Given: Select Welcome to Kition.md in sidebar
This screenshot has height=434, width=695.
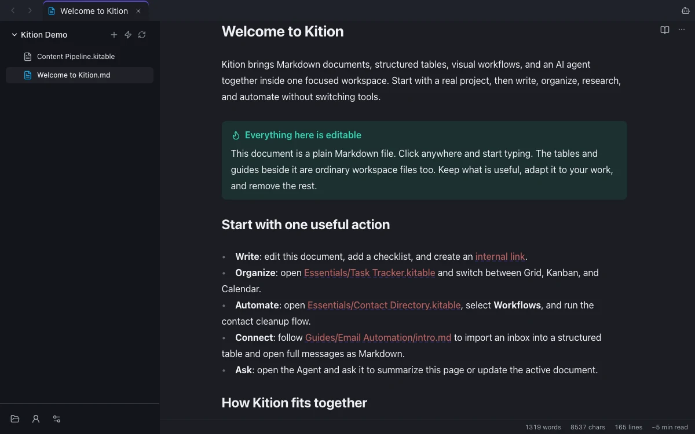Looking at the screenshot, I should pyautogui.click(x=79, y=75).
